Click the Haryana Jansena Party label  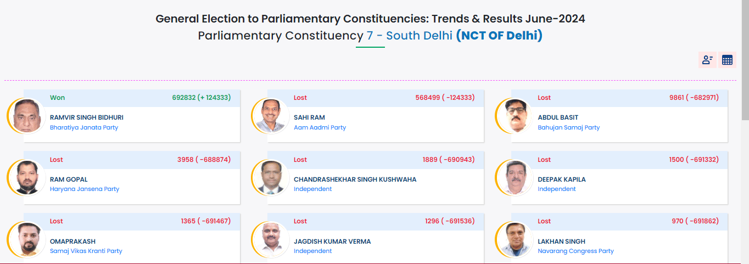(85, 189)
